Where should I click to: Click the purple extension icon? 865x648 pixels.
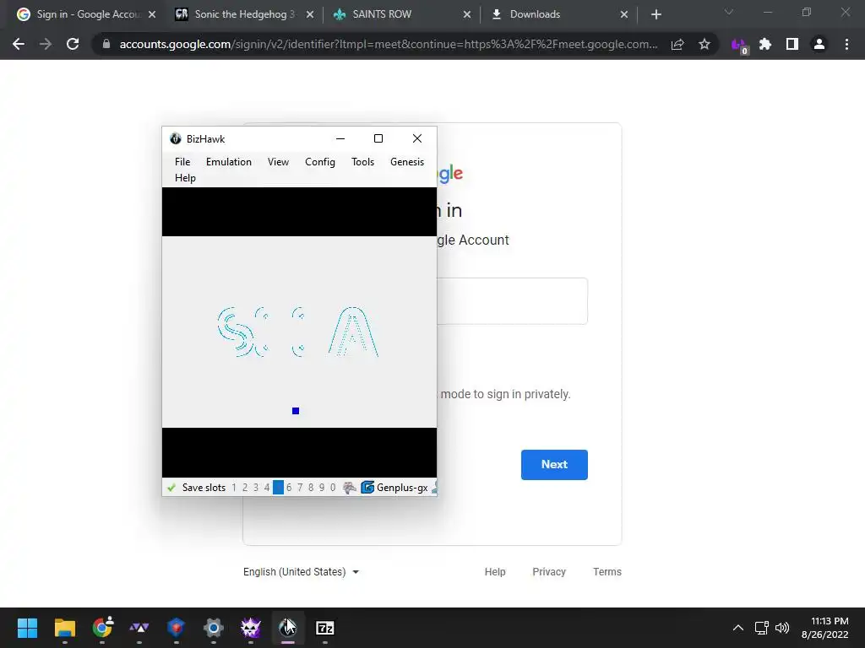click(739, 45)
